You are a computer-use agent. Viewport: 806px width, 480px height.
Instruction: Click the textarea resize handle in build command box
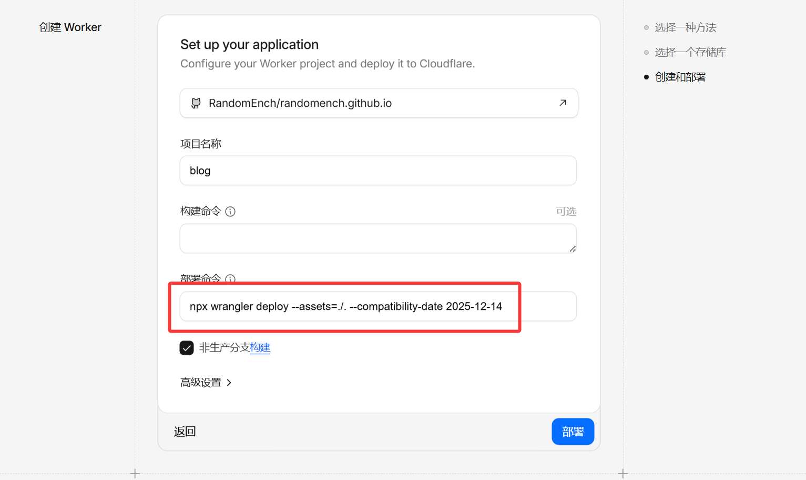[573, 249]
